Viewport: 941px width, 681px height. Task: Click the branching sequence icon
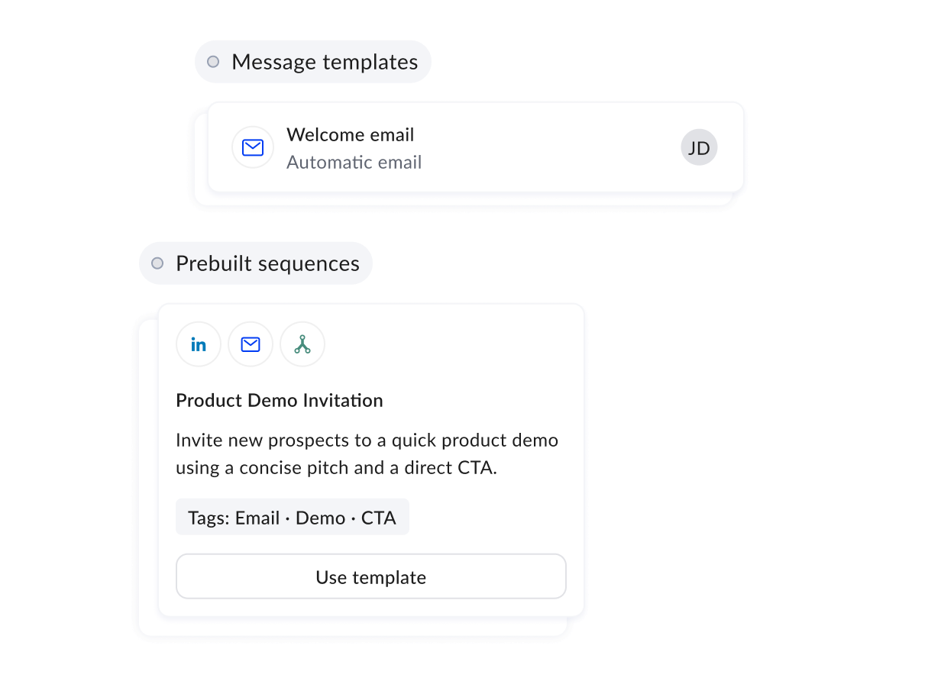(x=302, y=344)
